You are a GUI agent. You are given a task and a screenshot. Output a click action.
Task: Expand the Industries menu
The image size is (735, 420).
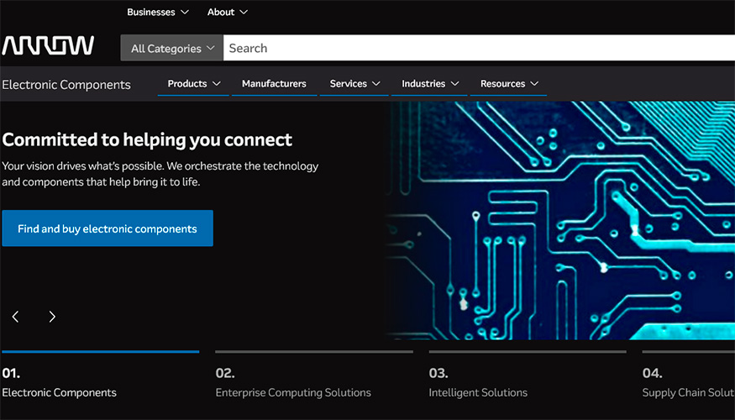(430, 84)
